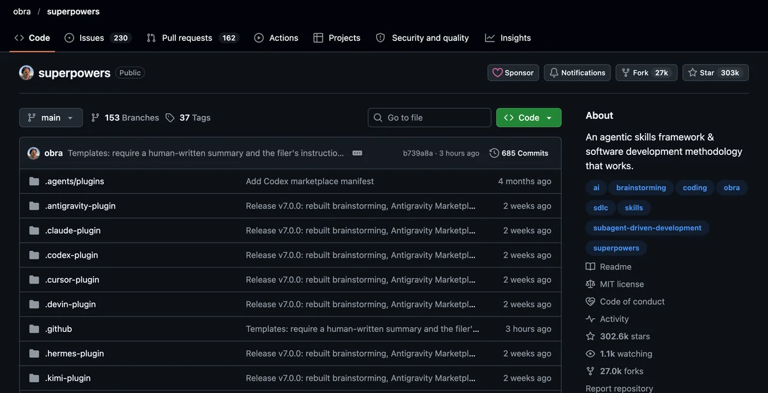Click the folder icon for .codex-plugin
Image resolution: width=768 pixels, height=393 pixels.
pos(34,255)
